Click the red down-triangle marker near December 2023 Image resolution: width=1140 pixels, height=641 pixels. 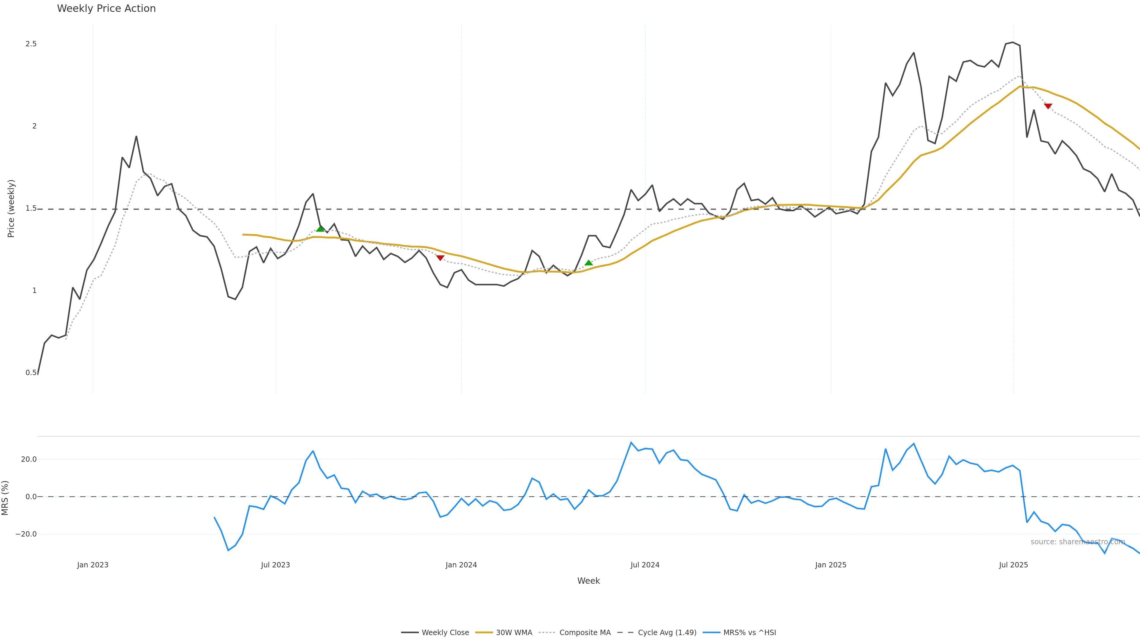440,258
